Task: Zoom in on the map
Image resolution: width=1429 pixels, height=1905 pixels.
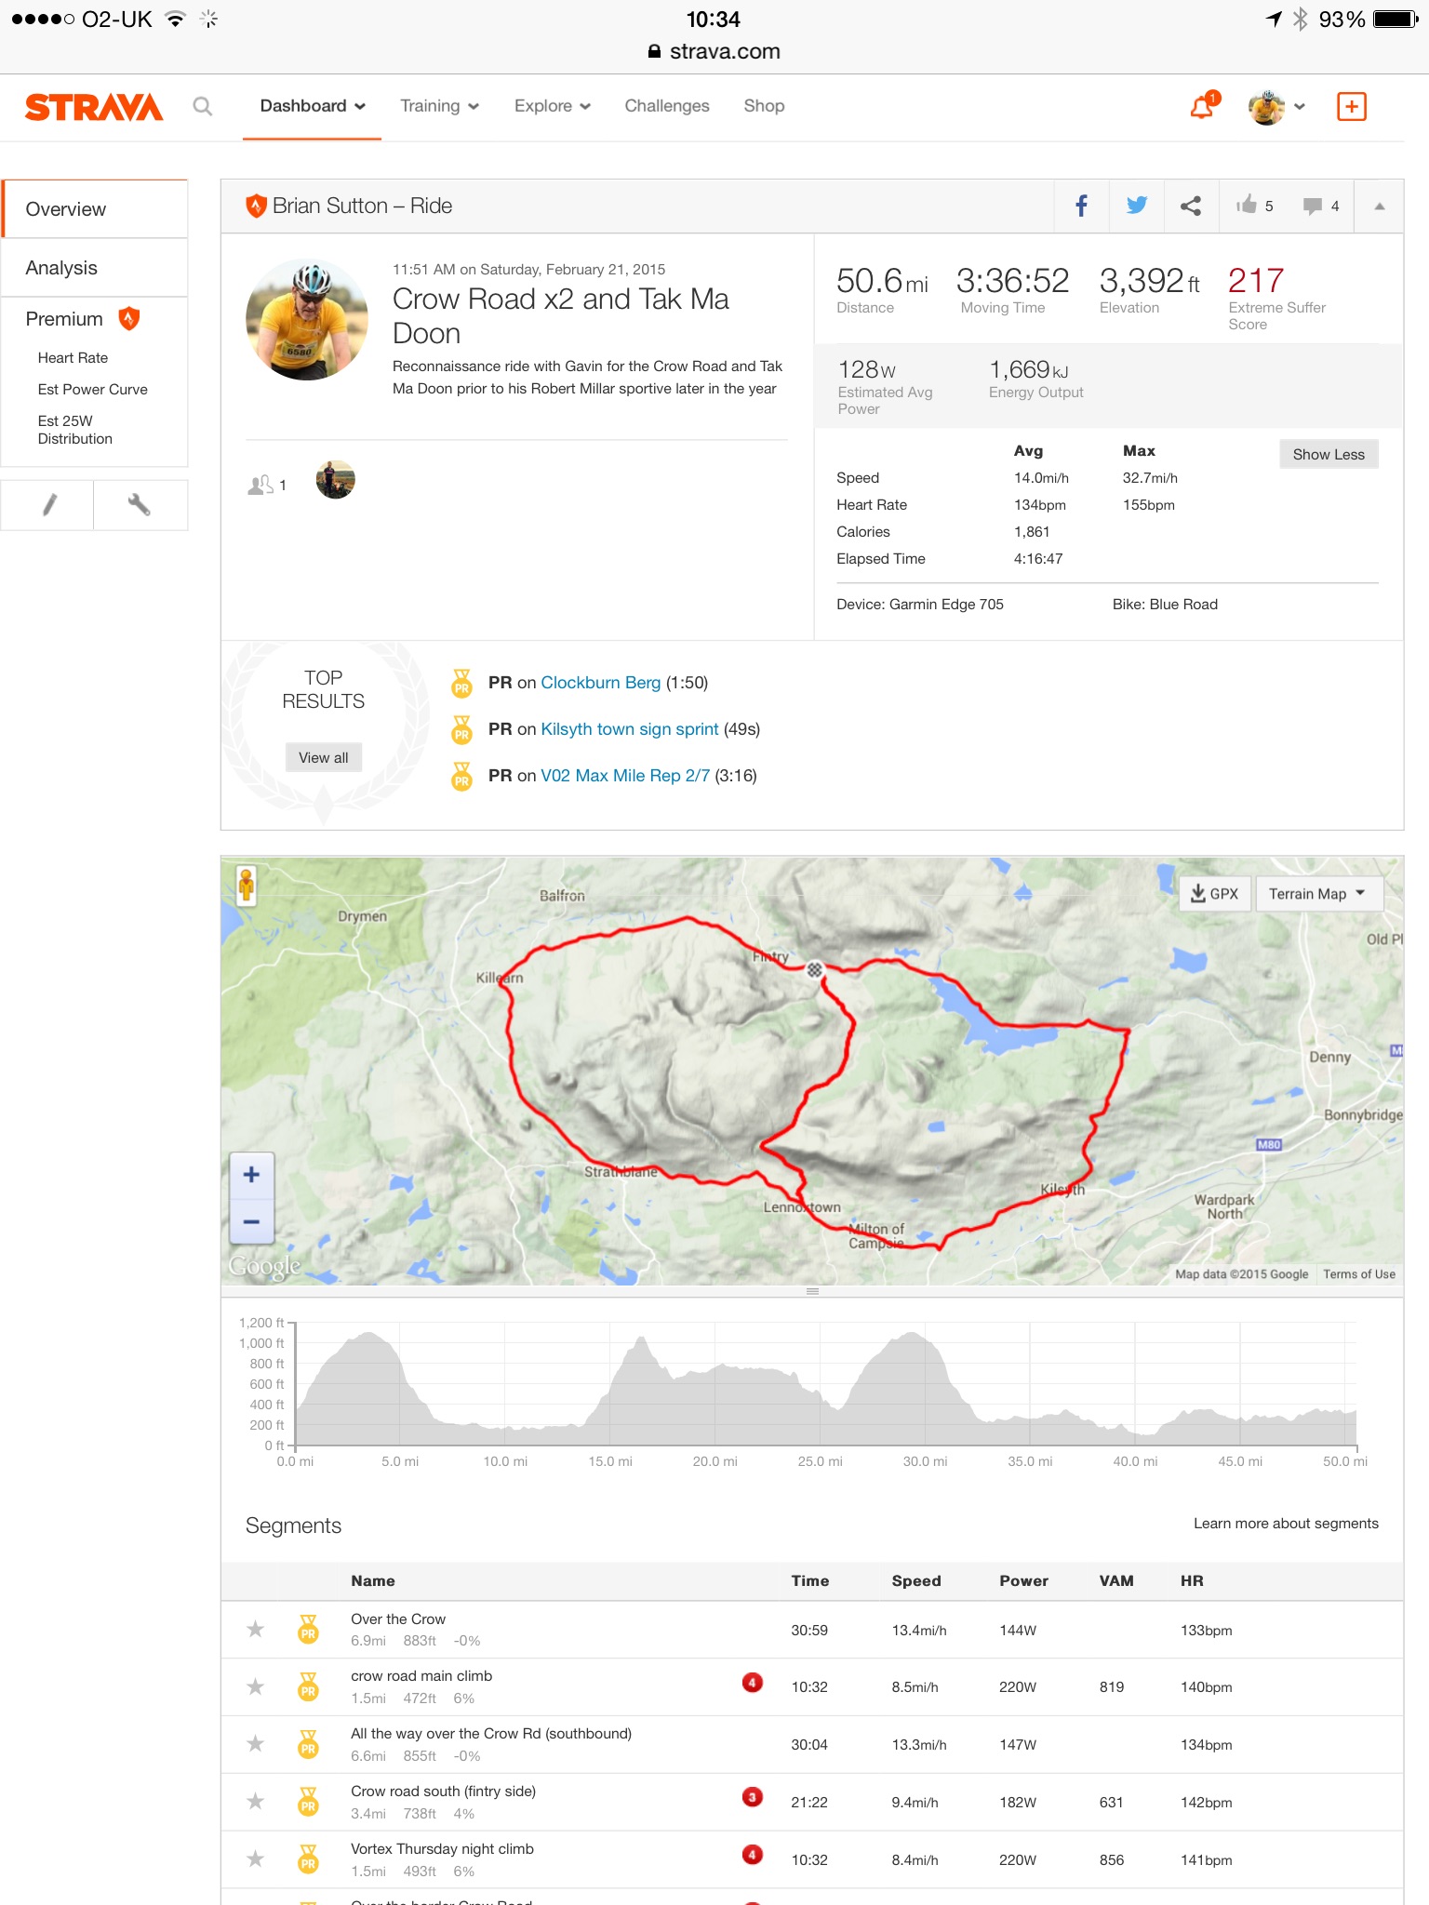Action: [251, 1174]
